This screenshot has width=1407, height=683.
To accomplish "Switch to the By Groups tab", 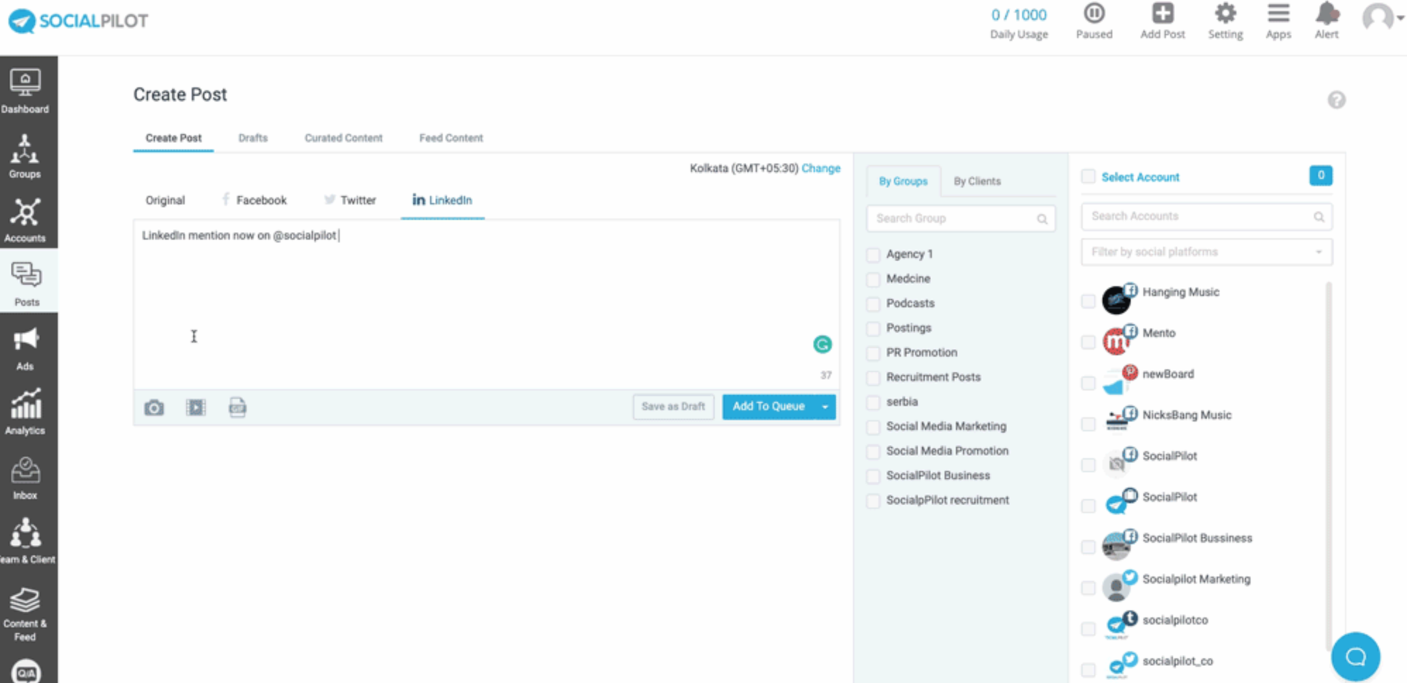I will [x=903, y=181].
